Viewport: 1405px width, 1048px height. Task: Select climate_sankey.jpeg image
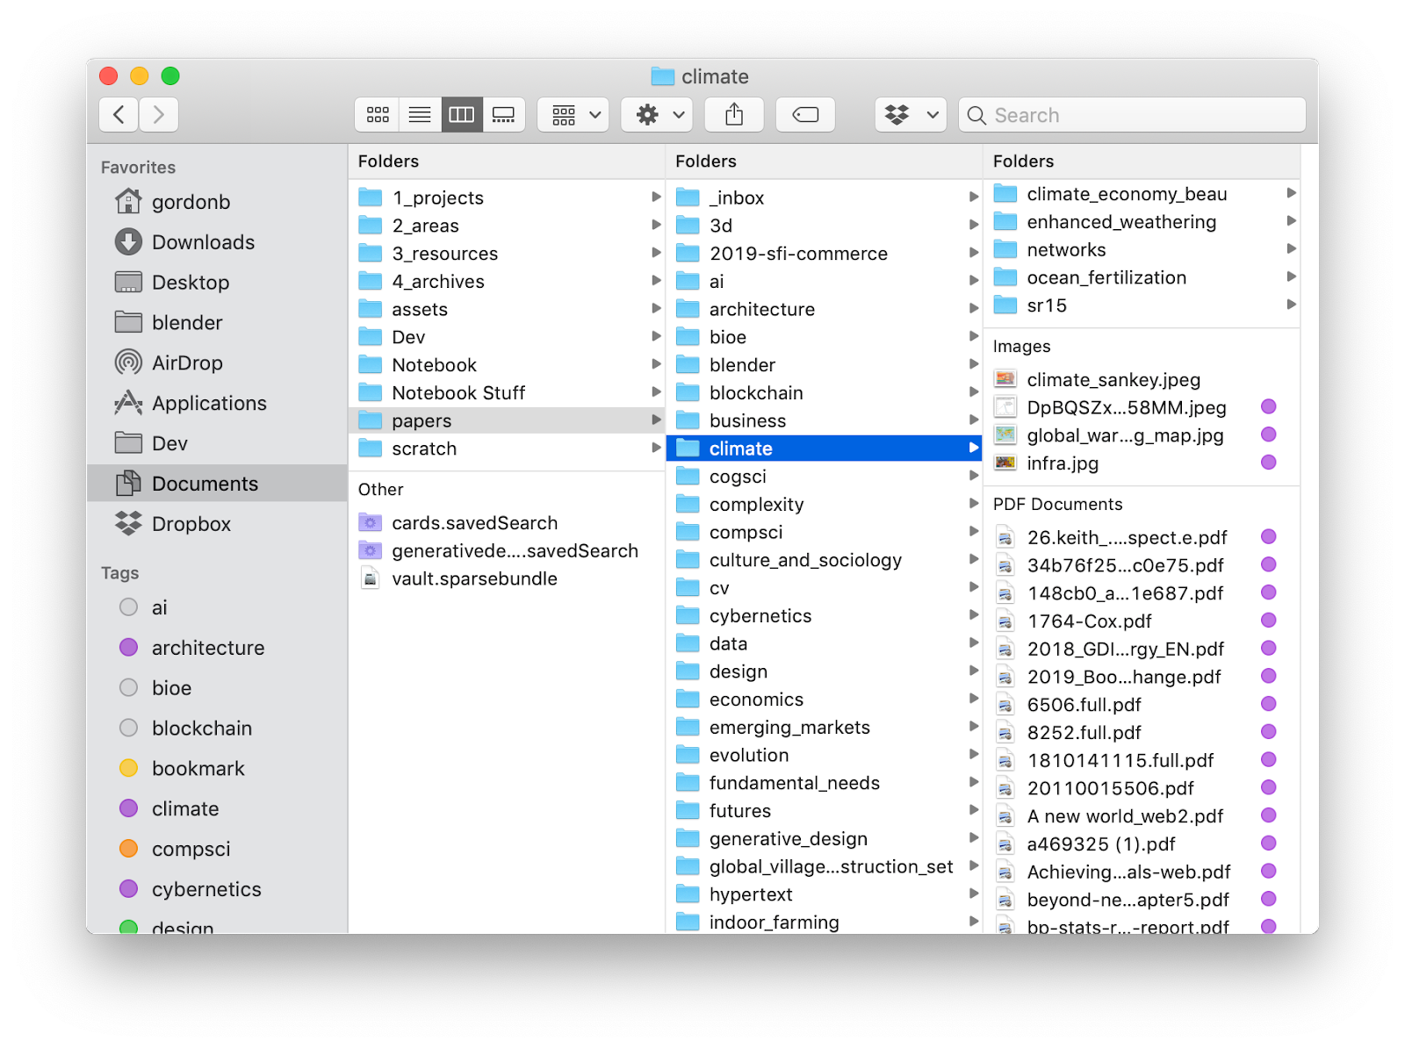[1142, 380]
